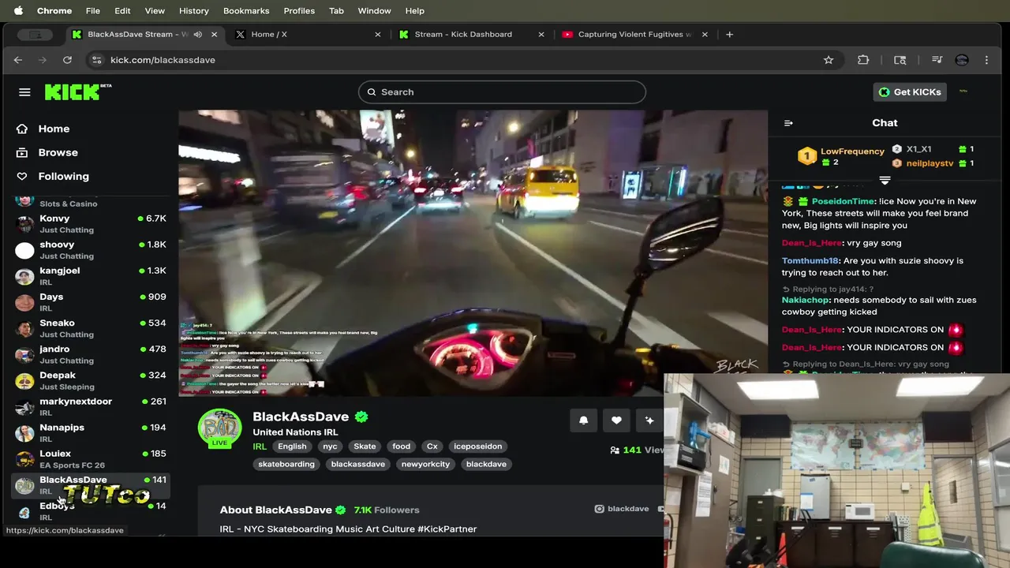View site information icon in address bar
This screenshot has height=568, width=1010.
click(x=96, y=60)
